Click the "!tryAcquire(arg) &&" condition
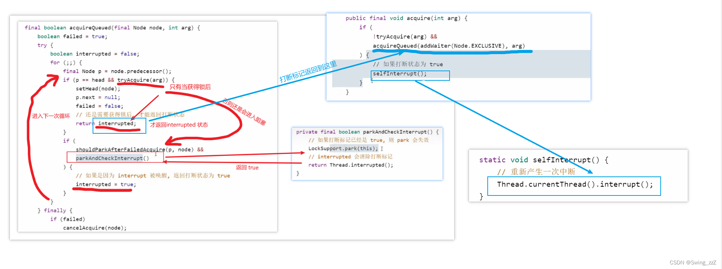Image resolution: width=722 pixels, height=269 pixels. 405,37
